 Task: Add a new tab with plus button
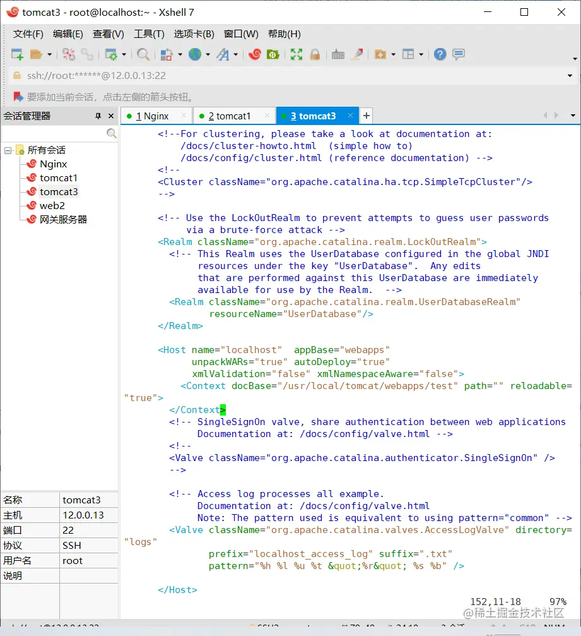tap(366, 116)
